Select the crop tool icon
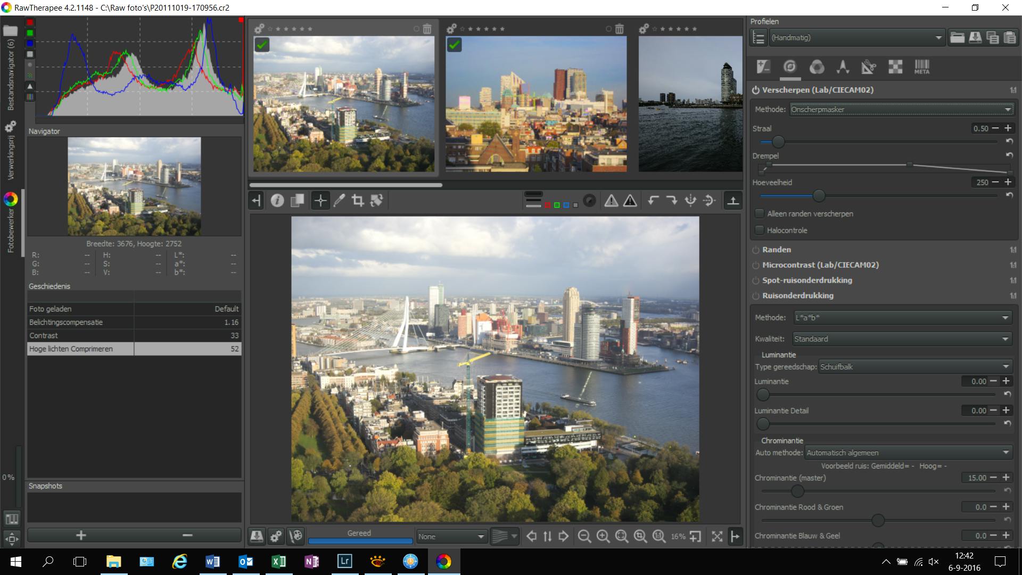The width and height of the screenshot is (1022, 575). (358, 201)
